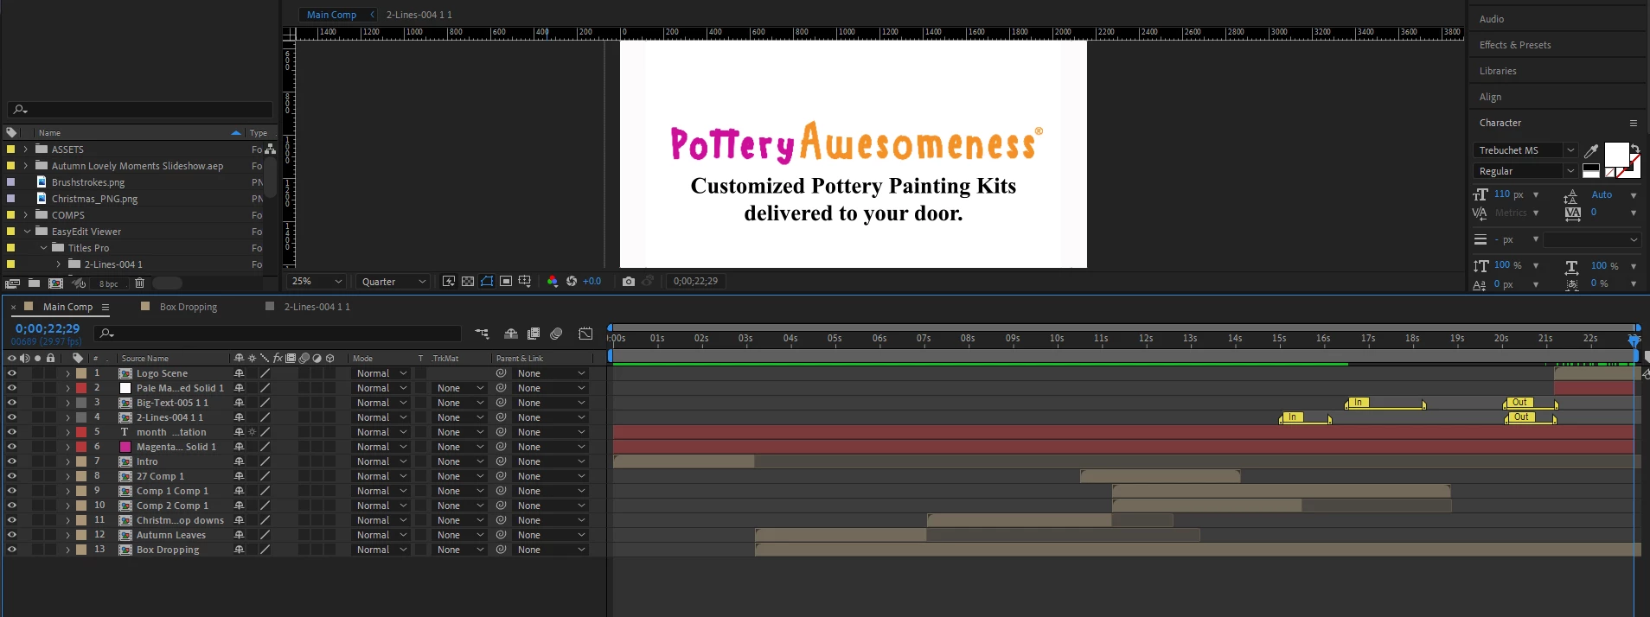Open grid and guide options icon
The height and width of the screenshot is (617, 1650).
click(525, 281)
